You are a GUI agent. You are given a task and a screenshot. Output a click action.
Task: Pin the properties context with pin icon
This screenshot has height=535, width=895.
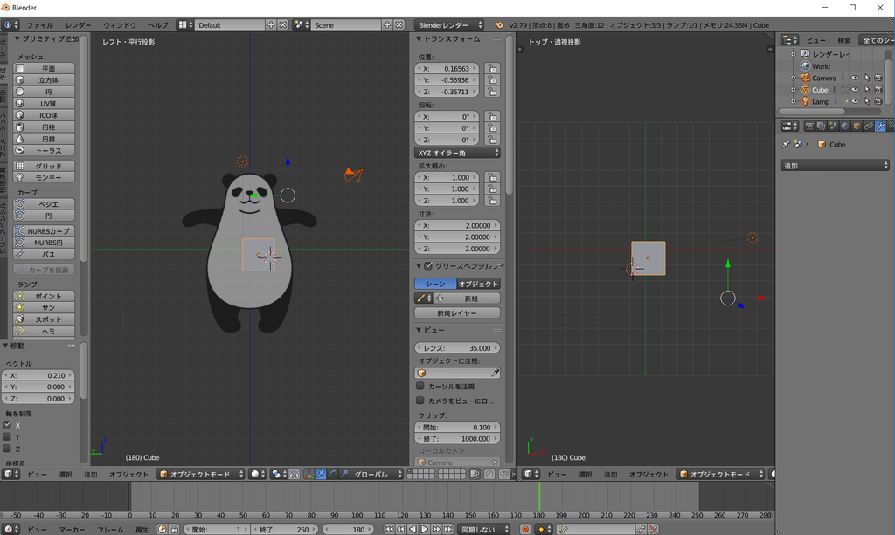tap(786, 144)
